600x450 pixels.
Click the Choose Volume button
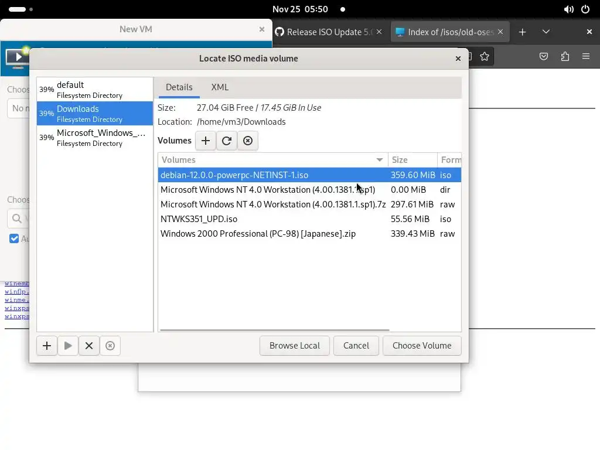click(422, 346)
